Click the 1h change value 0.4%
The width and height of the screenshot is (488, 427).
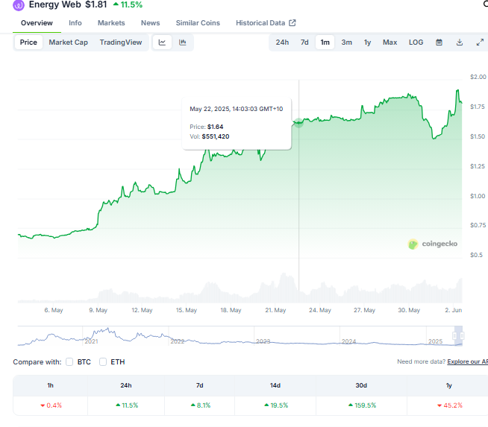(x=51, y=405)
